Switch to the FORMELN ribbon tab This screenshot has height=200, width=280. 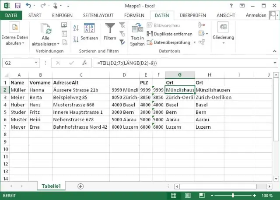(134, 15)
